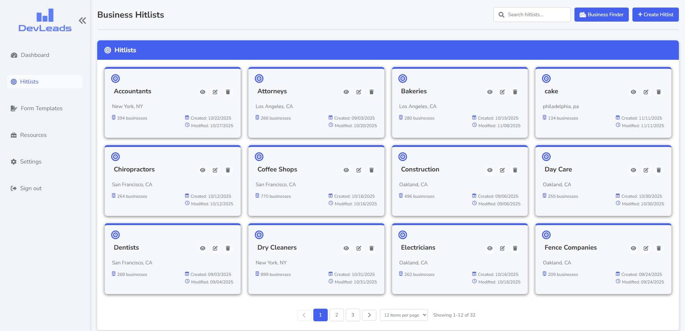View the Dentists hitlist via eye icon

(203, 249)
